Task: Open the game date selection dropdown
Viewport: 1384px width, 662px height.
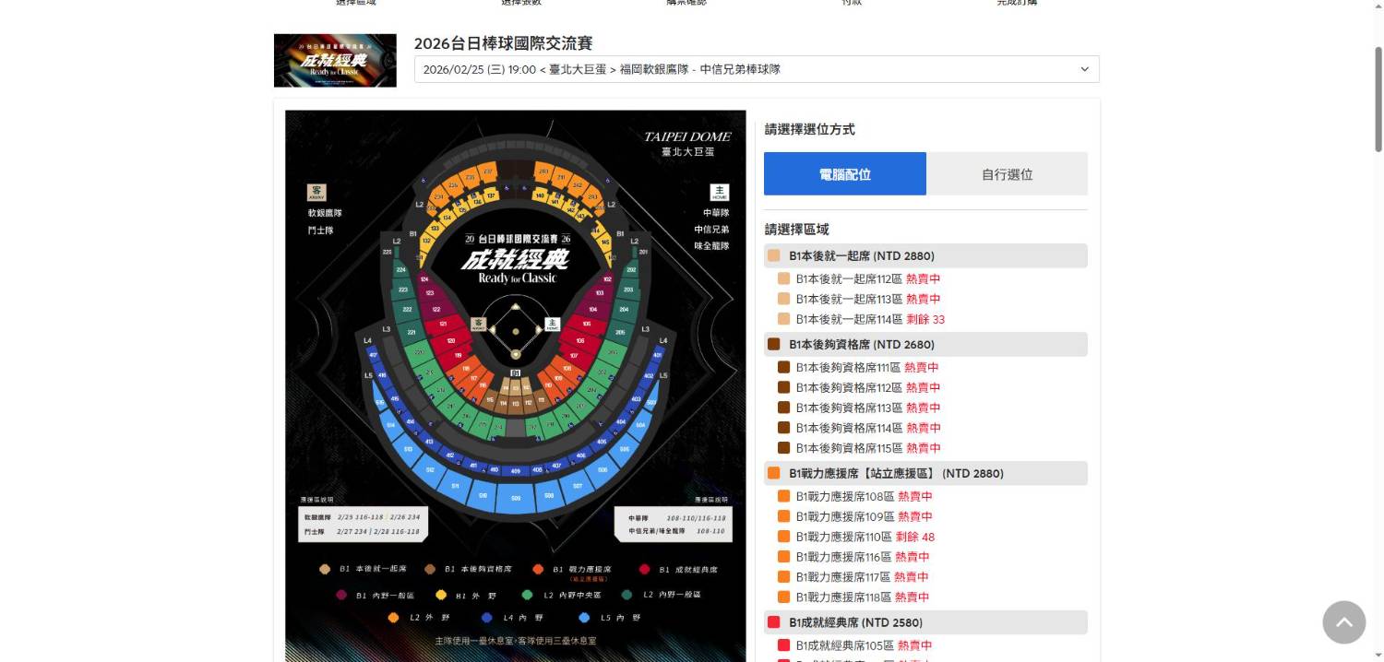Action: (757, 69)
